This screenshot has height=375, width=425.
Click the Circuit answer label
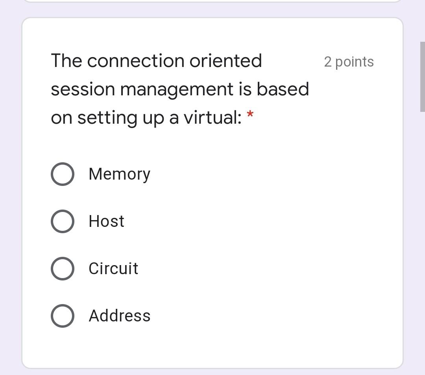coord(113,269)
